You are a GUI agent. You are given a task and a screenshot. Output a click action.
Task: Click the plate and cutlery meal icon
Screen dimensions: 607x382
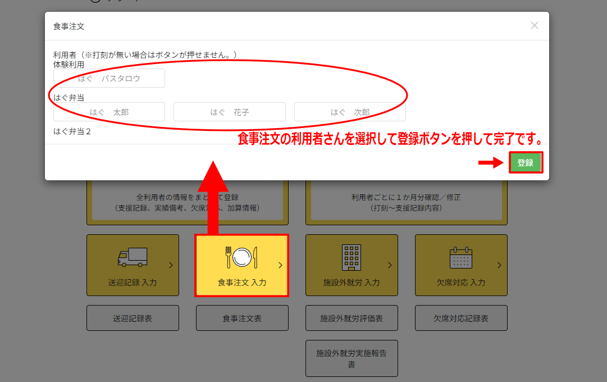241,257
